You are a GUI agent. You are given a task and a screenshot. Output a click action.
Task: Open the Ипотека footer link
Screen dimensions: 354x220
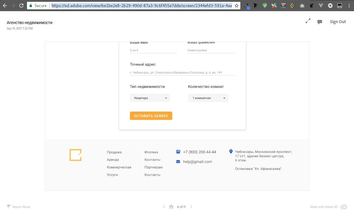pyautogui.click(x=151, y=152)
